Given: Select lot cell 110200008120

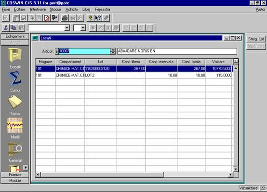Looking at the screenshot, I should coord(101,69).
